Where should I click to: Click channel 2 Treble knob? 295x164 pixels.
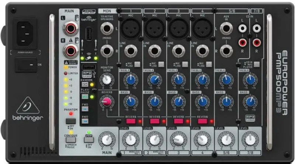pyautogui.click(x=155, y=80)
